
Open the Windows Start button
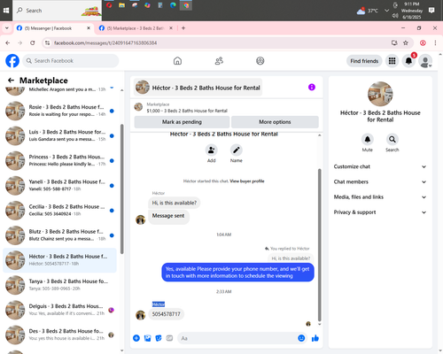point(6,11)
